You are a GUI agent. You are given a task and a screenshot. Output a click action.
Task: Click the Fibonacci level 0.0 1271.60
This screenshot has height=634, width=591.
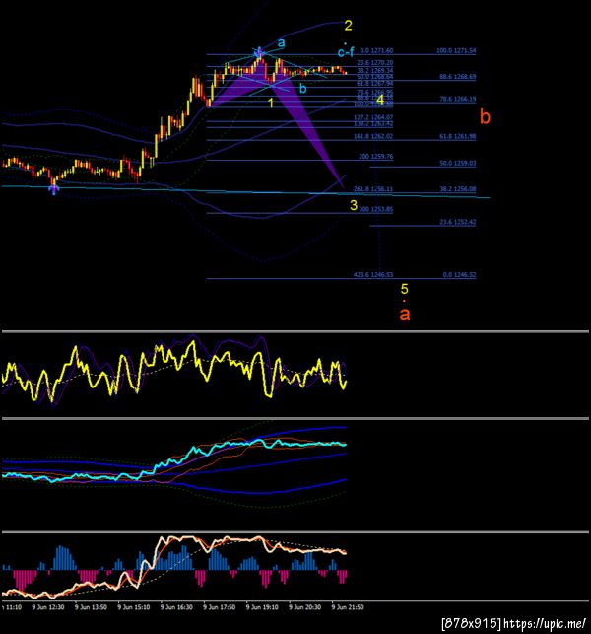click(x=376, y=50)
